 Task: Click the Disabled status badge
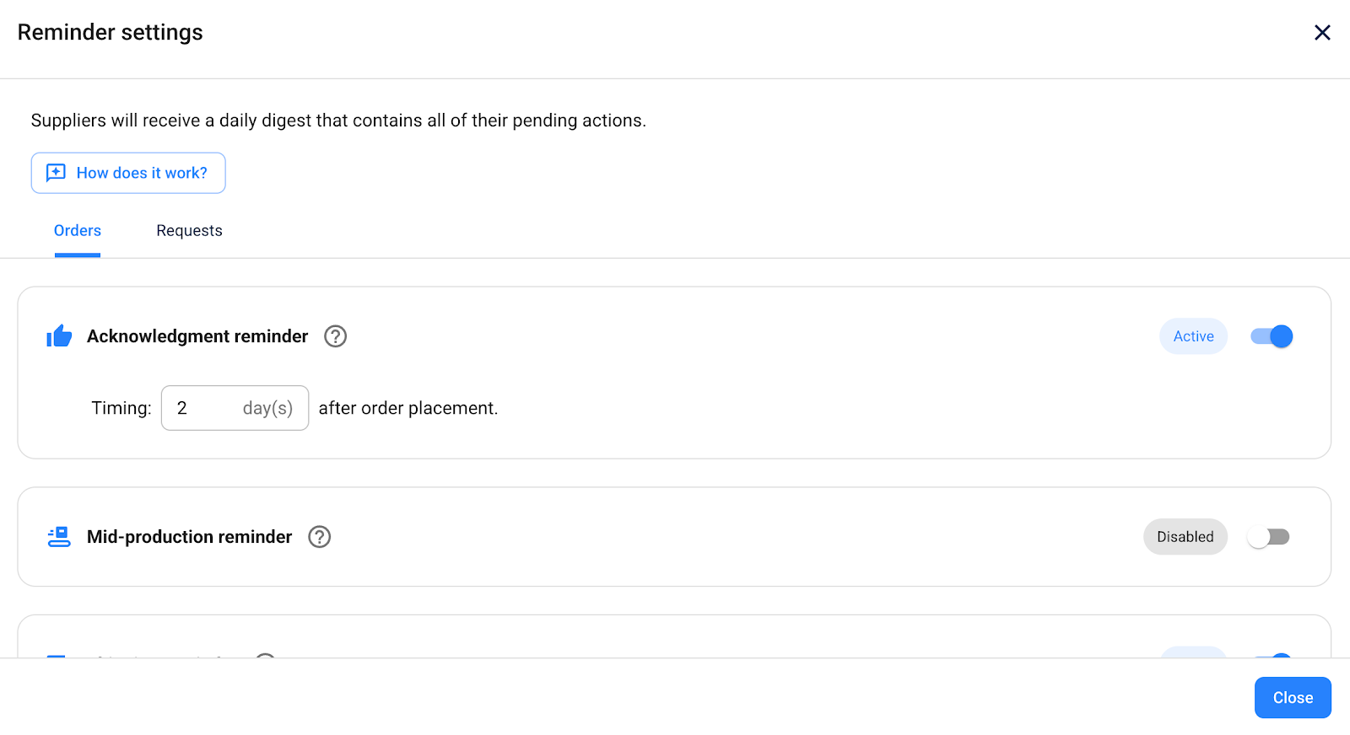click(1185, 537)
